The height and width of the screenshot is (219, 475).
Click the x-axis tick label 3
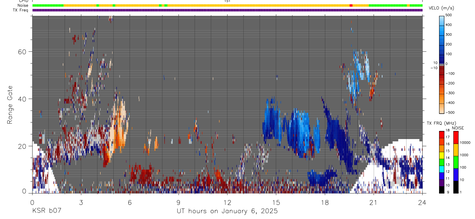pyautogui.click(x=81, y=202)
